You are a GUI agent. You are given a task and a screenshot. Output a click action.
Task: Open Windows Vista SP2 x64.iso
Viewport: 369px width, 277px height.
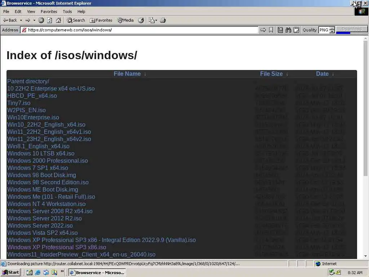click(x=43, y=233)
